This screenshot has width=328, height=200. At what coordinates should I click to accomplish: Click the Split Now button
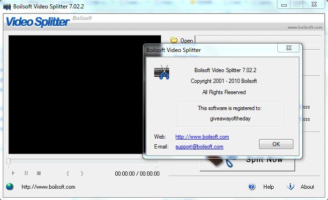pyautogui.click(x=247, y=164)
